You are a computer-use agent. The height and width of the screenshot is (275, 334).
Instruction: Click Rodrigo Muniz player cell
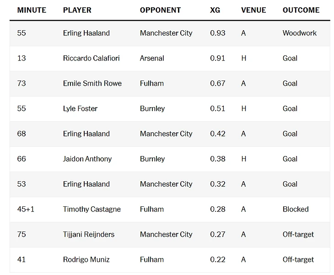coord(86,259)
